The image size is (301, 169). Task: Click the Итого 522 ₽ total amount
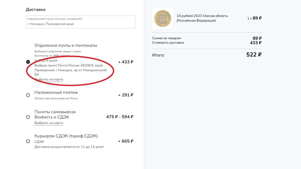click(254, 55)
